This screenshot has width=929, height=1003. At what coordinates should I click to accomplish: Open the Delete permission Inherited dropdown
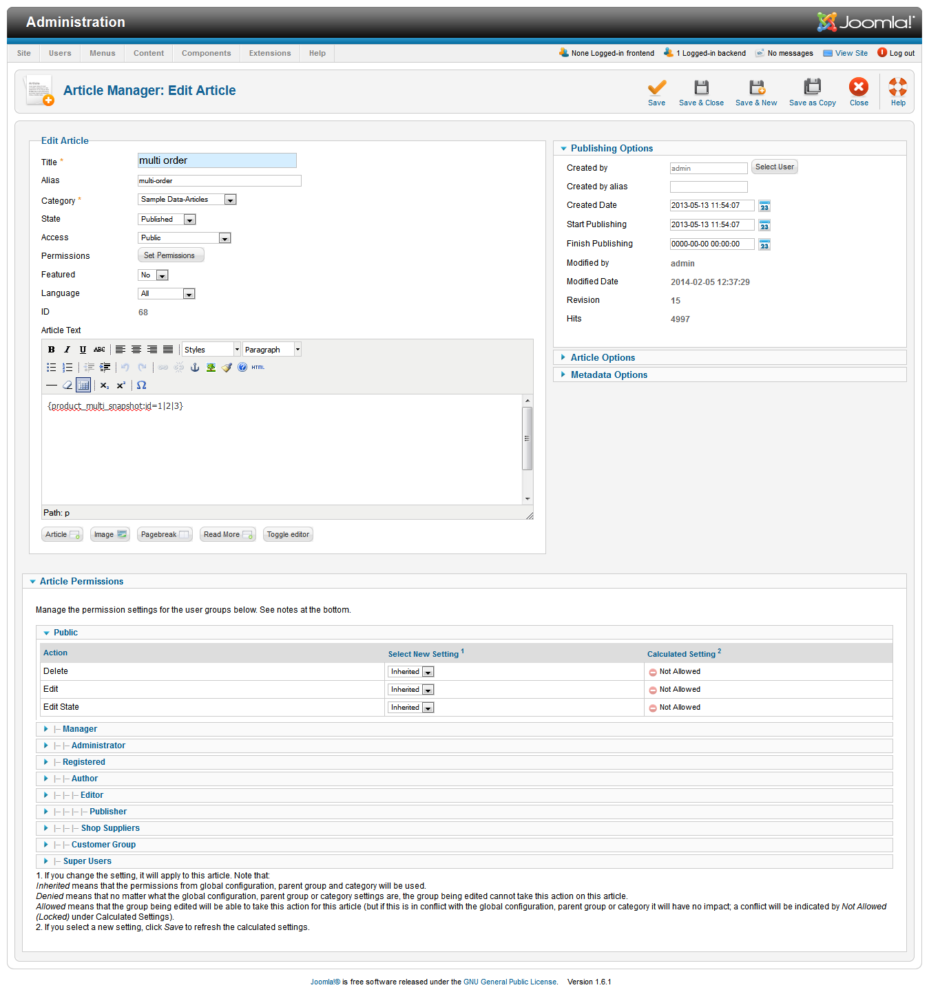point(411,672)
